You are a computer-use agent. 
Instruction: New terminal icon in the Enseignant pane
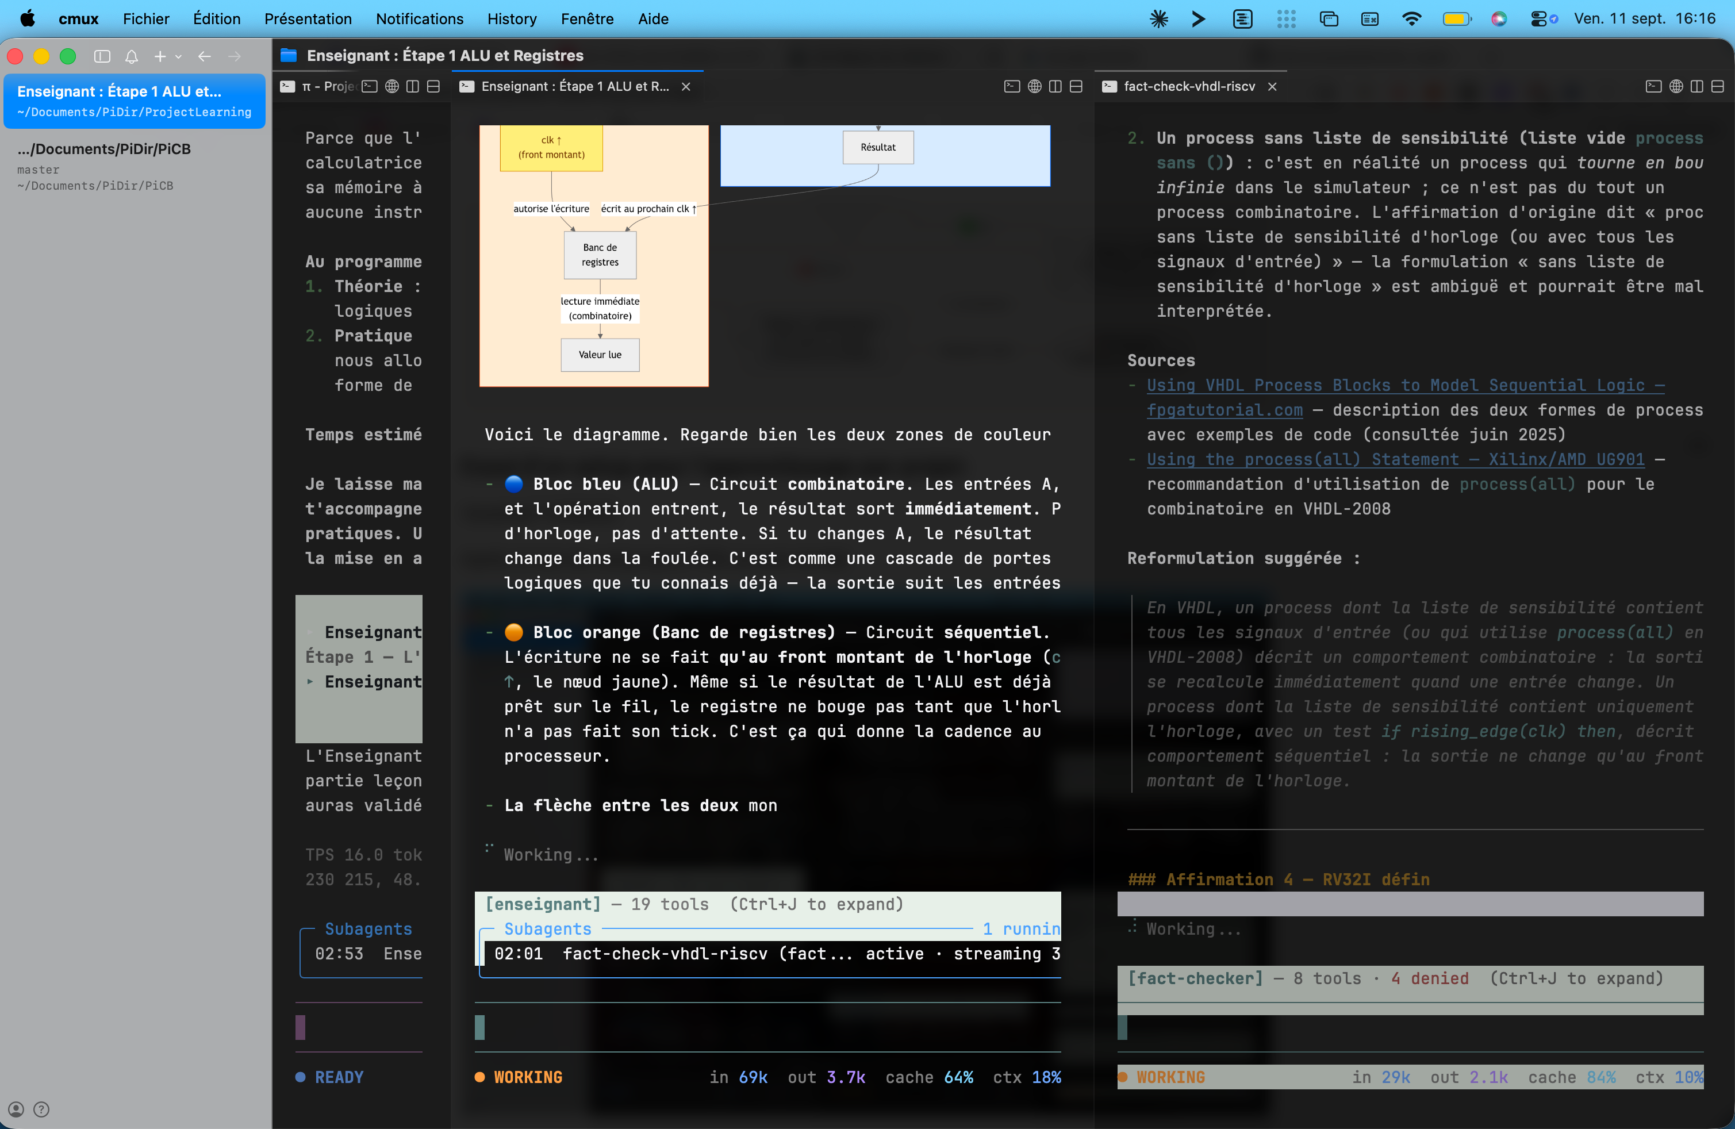click(x=1012, y=86)
